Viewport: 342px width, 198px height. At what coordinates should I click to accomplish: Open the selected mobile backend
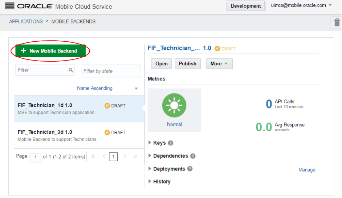(162, 63)
